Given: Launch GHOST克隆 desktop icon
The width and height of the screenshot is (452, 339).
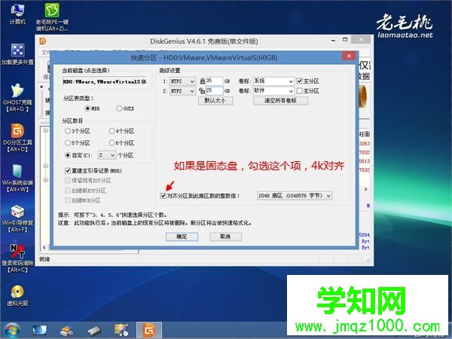Looking at the screenshot, I should pos(17,97).
